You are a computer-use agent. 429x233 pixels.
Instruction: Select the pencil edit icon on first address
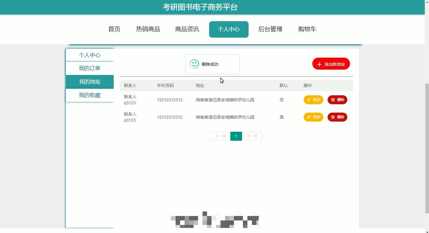tap(309, 100)
